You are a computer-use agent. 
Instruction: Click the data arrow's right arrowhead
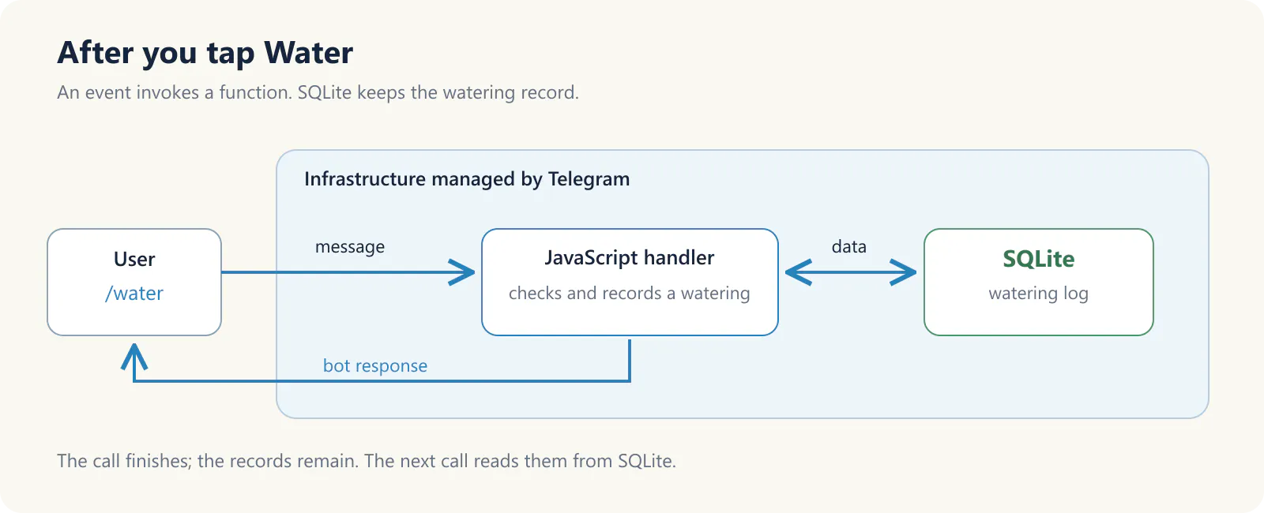[903, 272]
